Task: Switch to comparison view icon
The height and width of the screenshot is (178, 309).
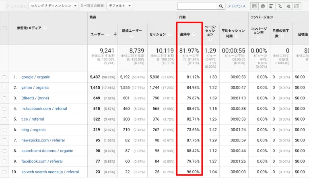Action: (x=280, y=6)
